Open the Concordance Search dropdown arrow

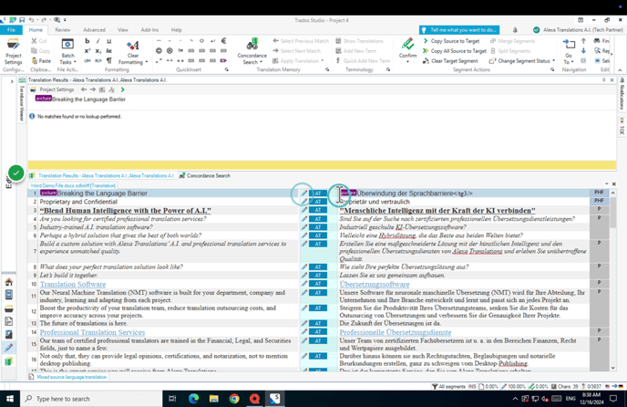point(262,62)
